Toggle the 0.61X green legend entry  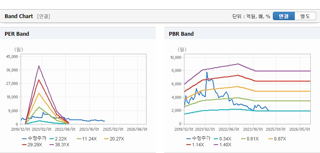250,139
